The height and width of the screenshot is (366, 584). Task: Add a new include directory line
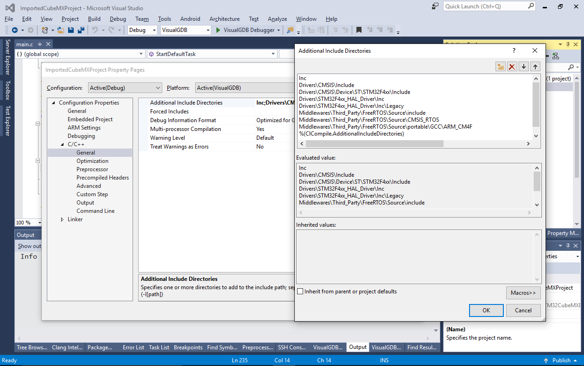(x=500, y=67)
